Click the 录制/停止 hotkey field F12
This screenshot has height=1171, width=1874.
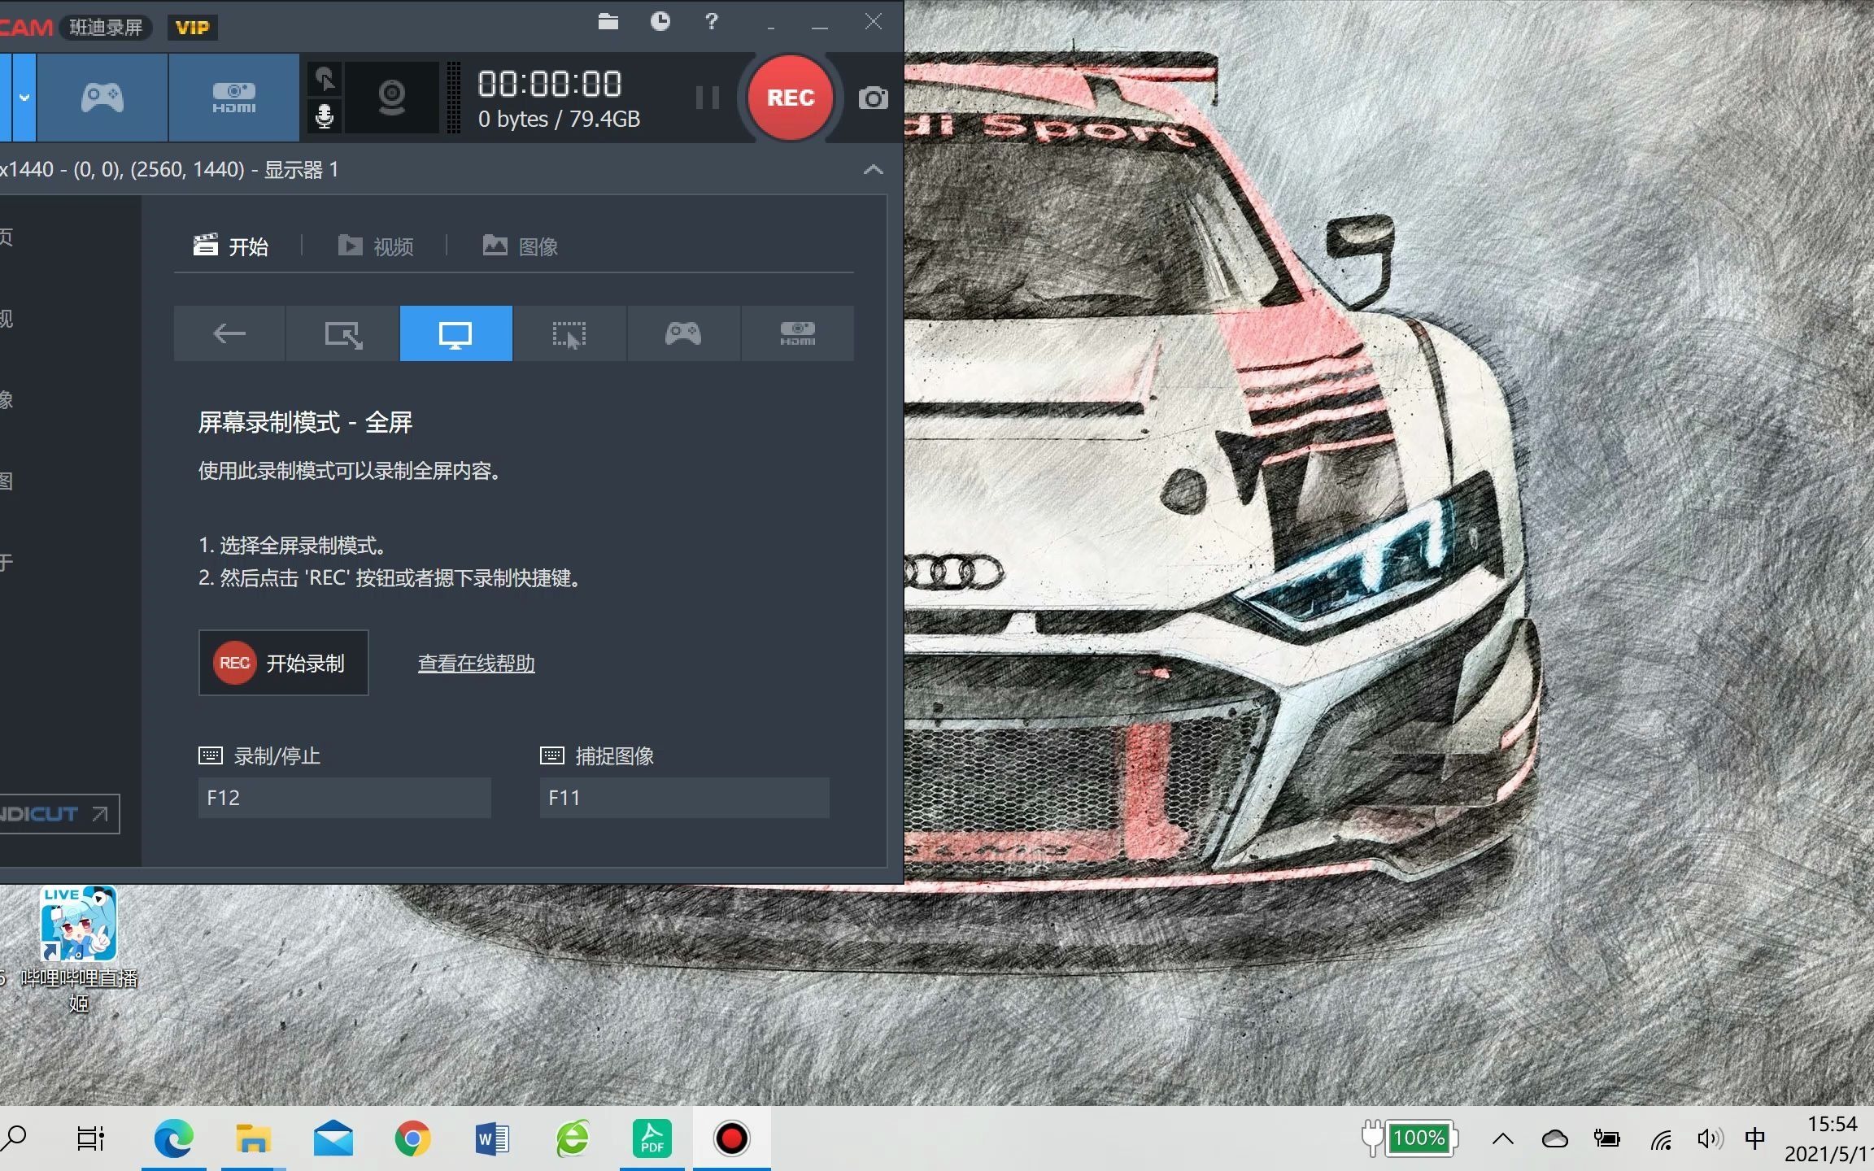click(x=344, y=798)
